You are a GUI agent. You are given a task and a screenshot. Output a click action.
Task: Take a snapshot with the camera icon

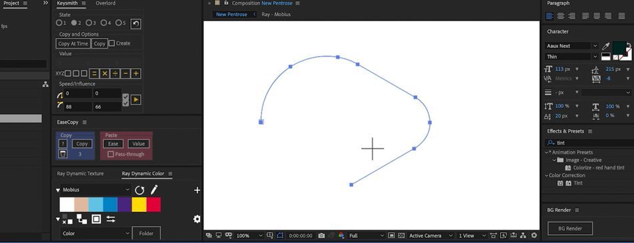[x=322, y=236]
